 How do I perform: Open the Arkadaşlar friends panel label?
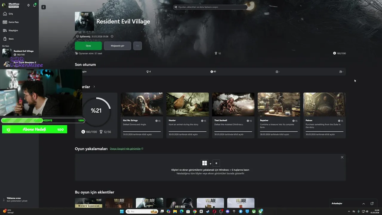337,204
